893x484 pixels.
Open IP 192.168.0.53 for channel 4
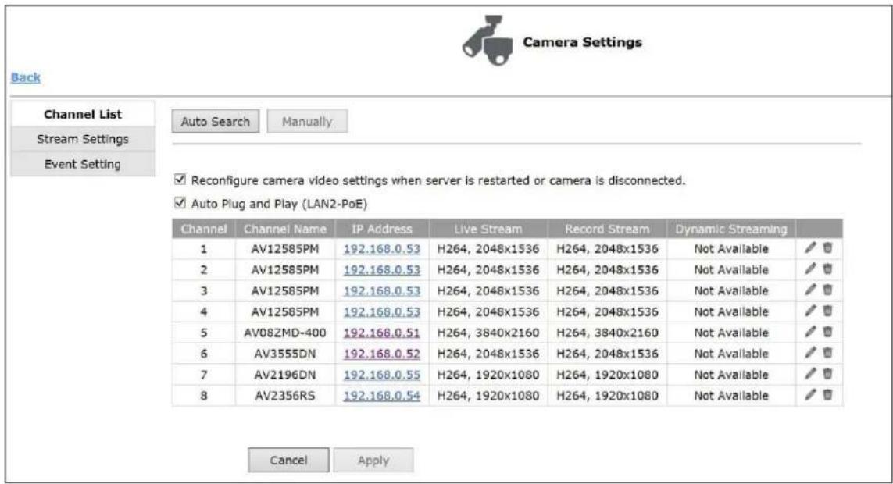381,312
